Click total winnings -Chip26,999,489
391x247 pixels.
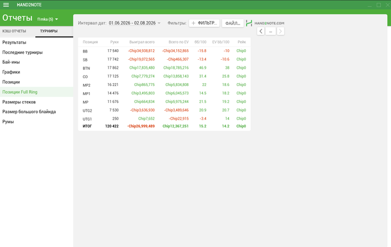[x=141, y=126]
